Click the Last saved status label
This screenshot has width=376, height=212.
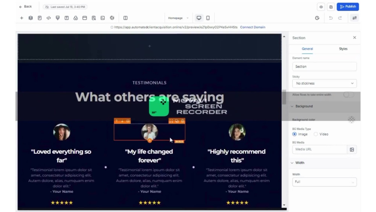65,7
